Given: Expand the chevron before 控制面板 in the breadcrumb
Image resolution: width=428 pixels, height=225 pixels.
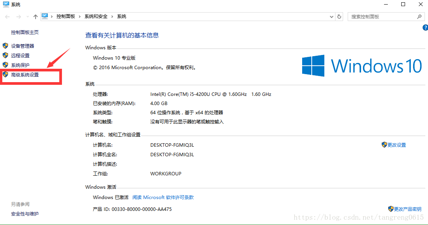Looking at the screenshot, I should [x=52, y=17].
